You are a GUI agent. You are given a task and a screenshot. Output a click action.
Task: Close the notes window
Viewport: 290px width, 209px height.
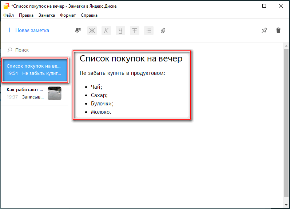[x=281, y=6]
